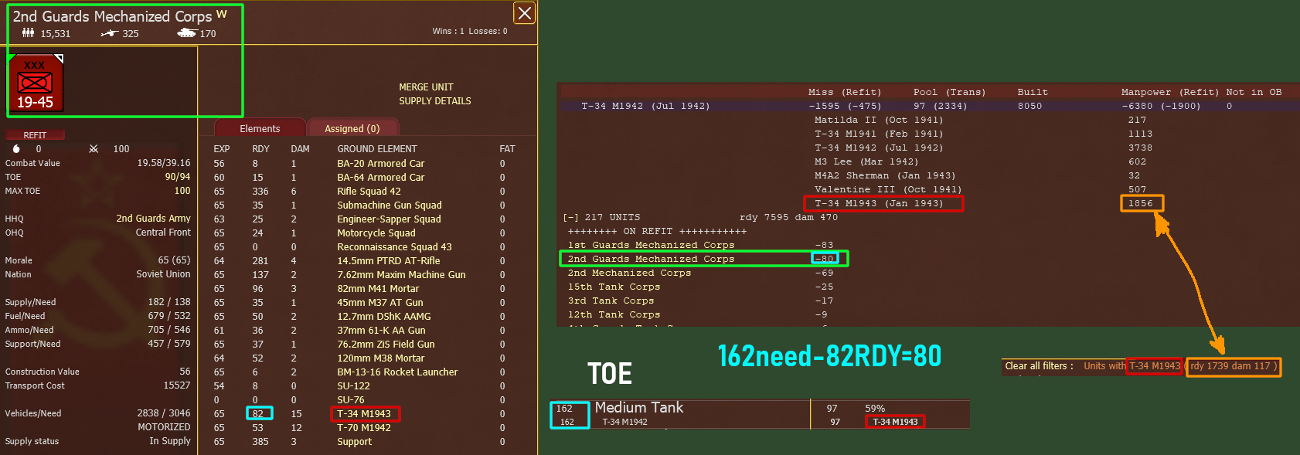The height and width of the screenshot is (455, 1300).
Task: Click the DAM column header
Action: point(300,149)
